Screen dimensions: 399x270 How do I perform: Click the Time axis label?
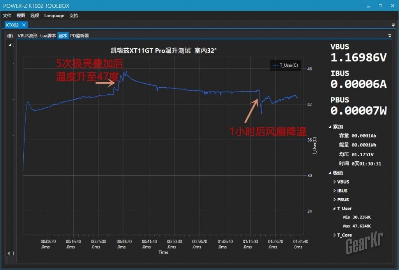tap(163, 252)
